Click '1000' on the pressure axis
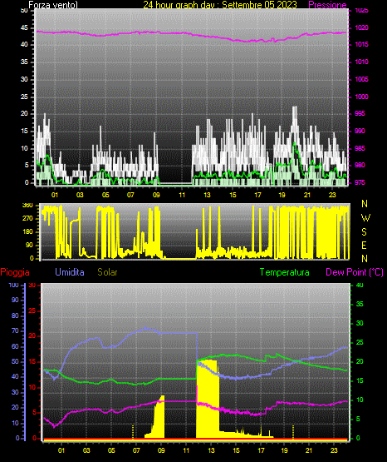 coord(361,97)
